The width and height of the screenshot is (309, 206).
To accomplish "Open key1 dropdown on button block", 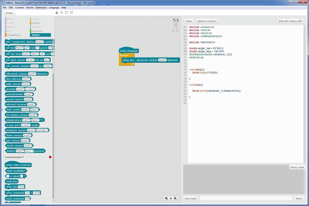I will click(x=29, y=151).
